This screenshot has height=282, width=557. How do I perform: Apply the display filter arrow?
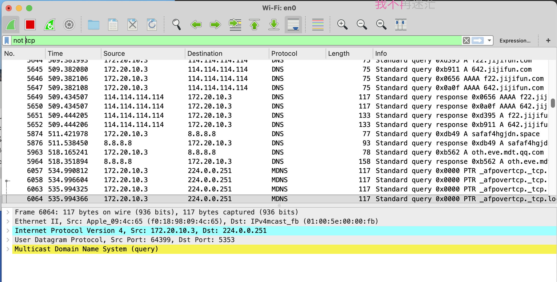pyautogui.click(x=477, y=40)
